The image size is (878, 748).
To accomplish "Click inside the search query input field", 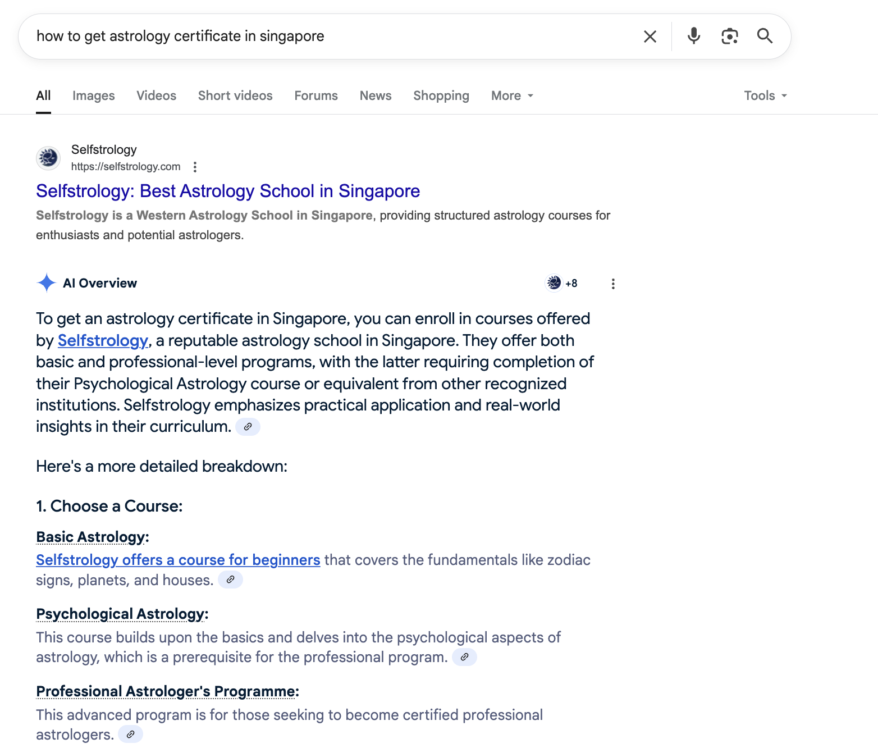I will click(331, 37).
